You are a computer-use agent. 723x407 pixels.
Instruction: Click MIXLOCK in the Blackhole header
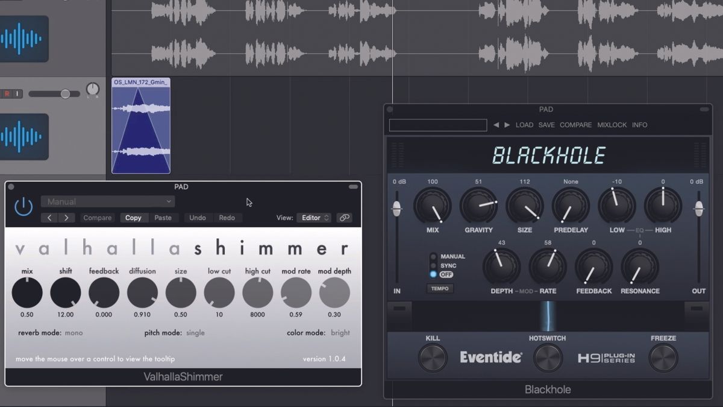(x=612, y=125)
